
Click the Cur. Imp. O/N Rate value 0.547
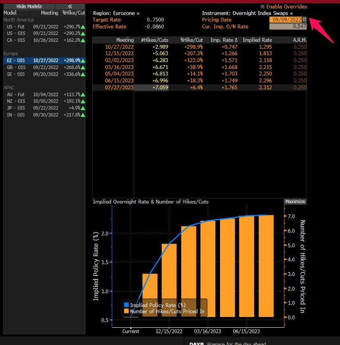click(x=288, y=26)
